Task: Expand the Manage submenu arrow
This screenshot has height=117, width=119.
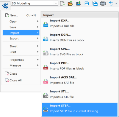Action: click(38, 65)
